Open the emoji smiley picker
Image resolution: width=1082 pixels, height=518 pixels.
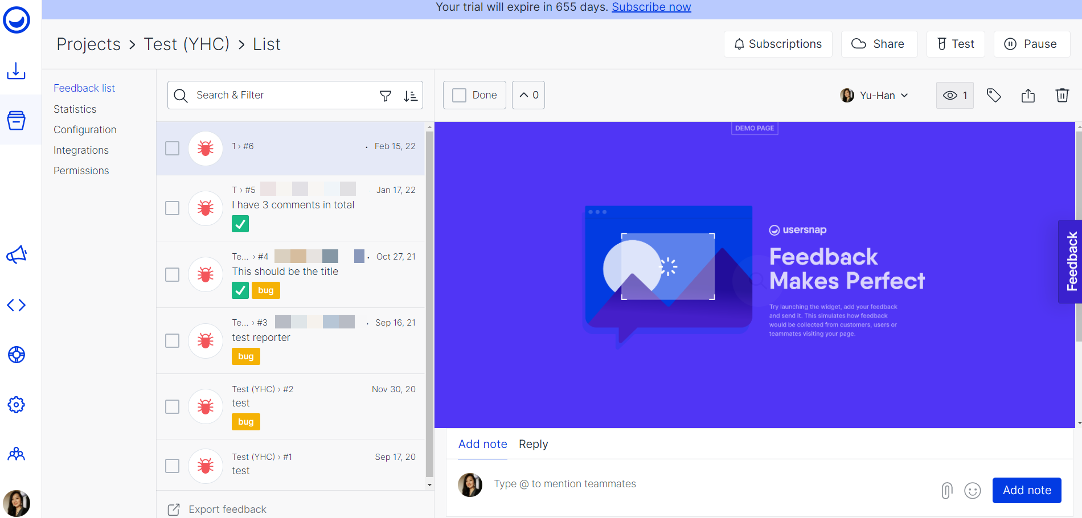pyautogui.click(x=973, y=490)
